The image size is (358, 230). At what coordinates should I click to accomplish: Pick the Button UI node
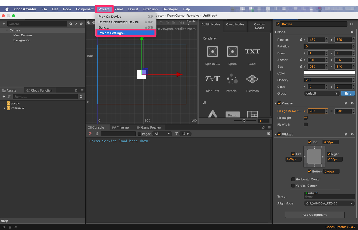point(232,114)
